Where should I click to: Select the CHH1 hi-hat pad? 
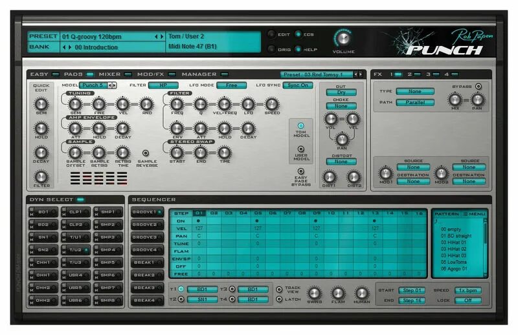pyautogui.click(x=43, y=263)
